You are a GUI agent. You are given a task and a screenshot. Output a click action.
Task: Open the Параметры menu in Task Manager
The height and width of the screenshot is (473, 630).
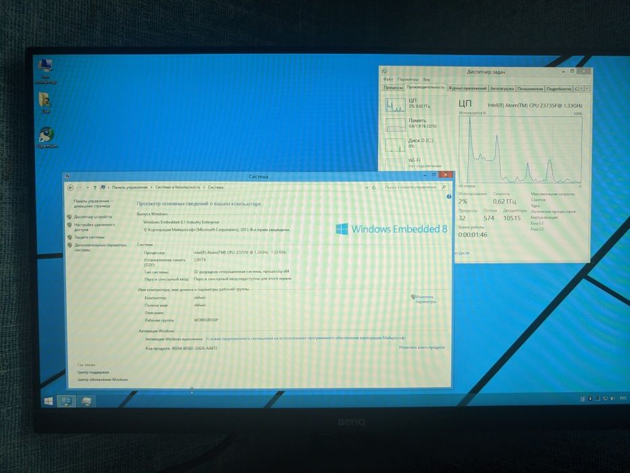(x=408, y=80)
